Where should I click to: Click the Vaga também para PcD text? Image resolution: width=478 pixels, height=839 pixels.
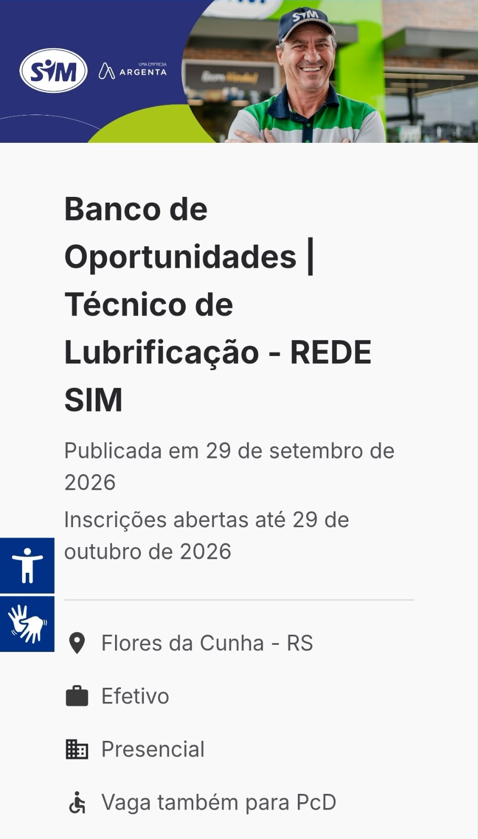point(219,802)
